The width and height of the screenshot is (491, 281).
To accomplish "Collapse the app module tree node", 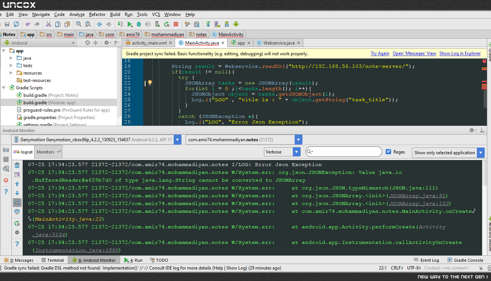I will pyautogui.click(x=4, y=51).
